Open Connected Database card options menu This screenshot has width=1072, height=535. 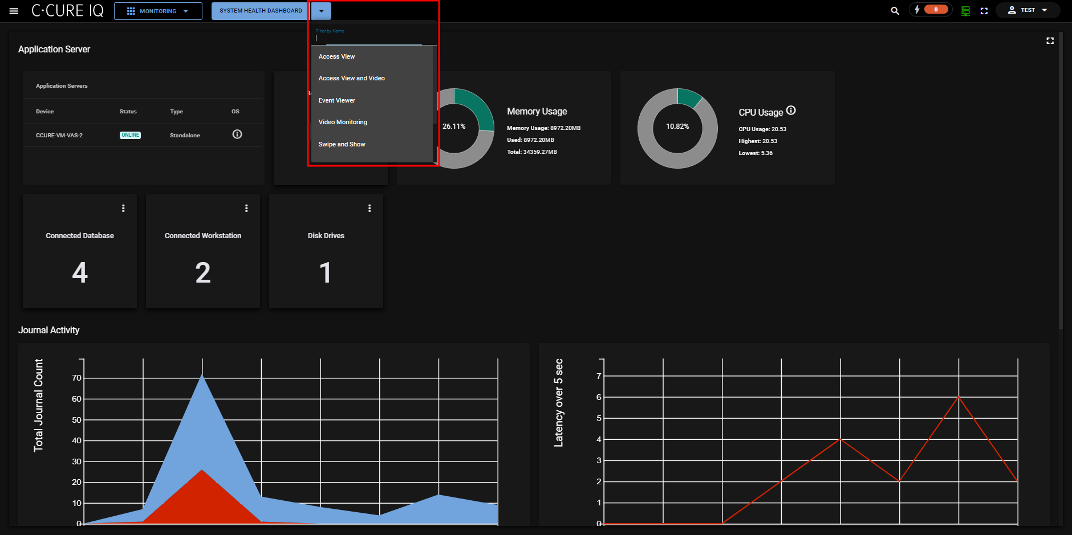[123, 209]
